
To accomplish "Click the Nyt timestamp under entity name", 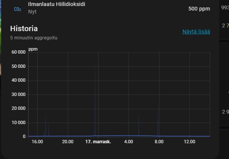I will coord(32,12).
